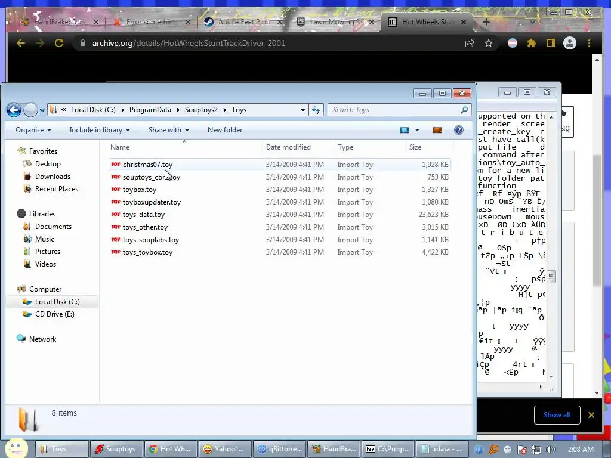Go back in Explorer with the Back arrow

click(14, 110)
